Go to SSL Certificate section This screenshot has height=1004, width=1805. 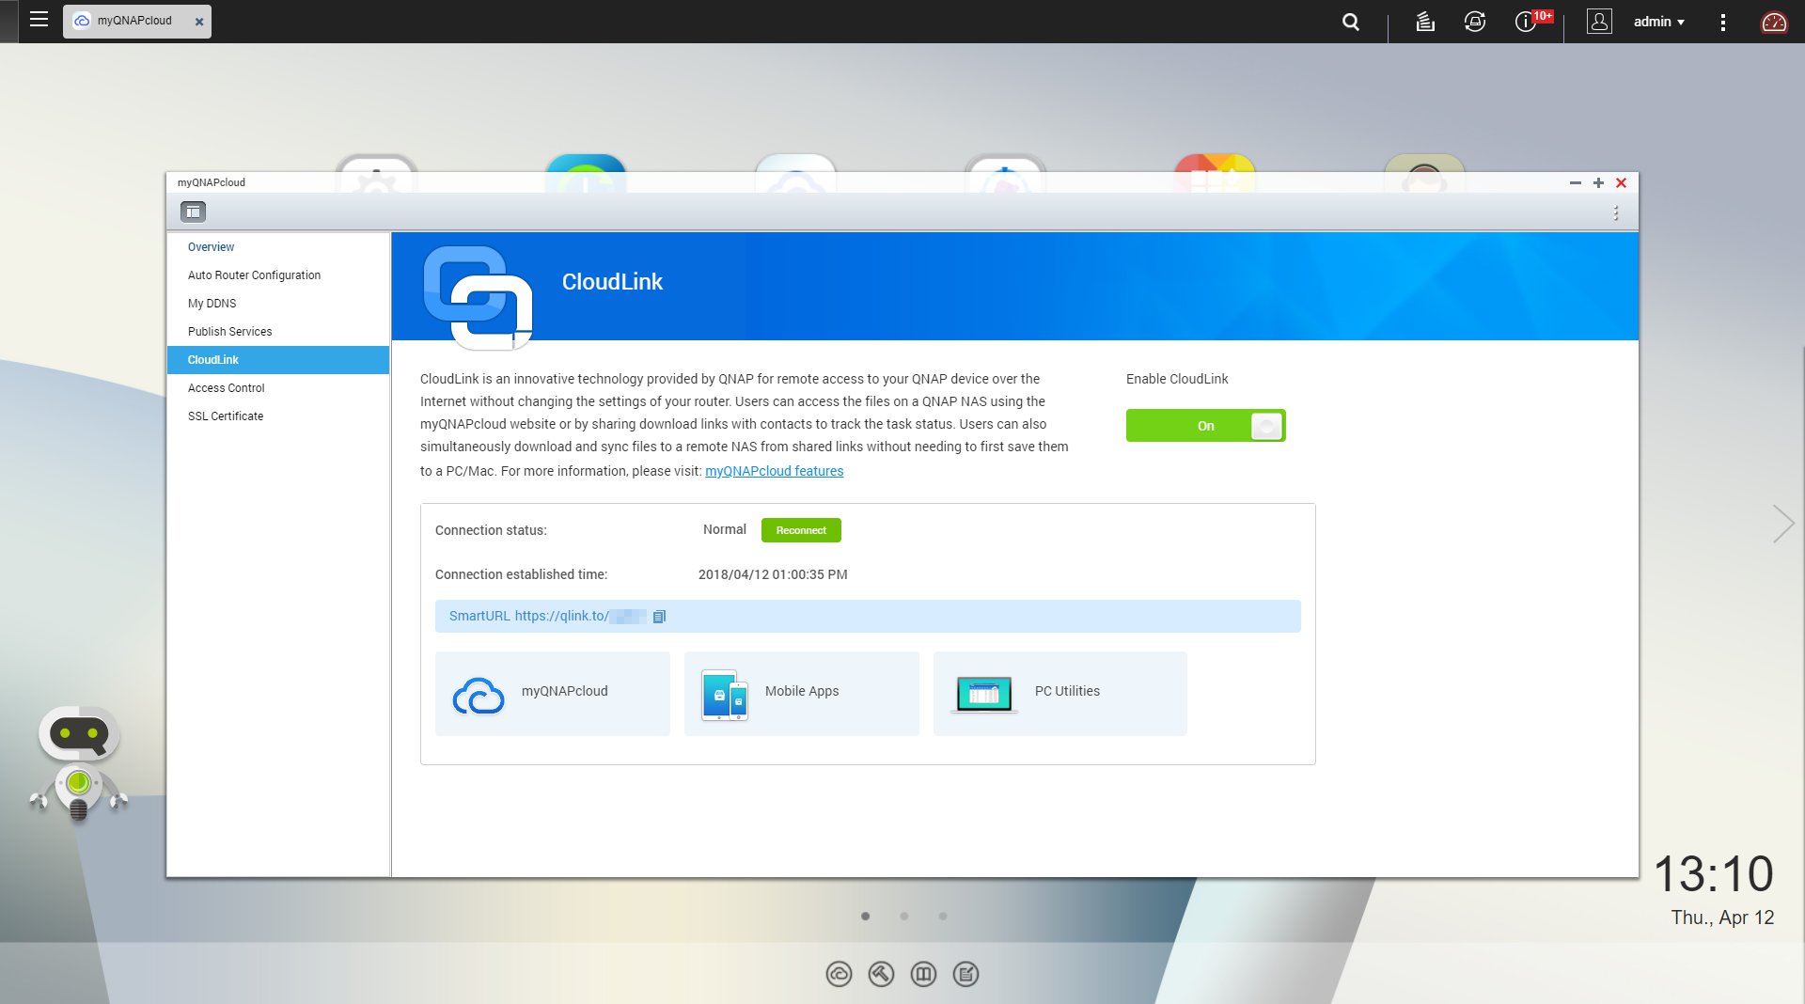pos(226,416)
